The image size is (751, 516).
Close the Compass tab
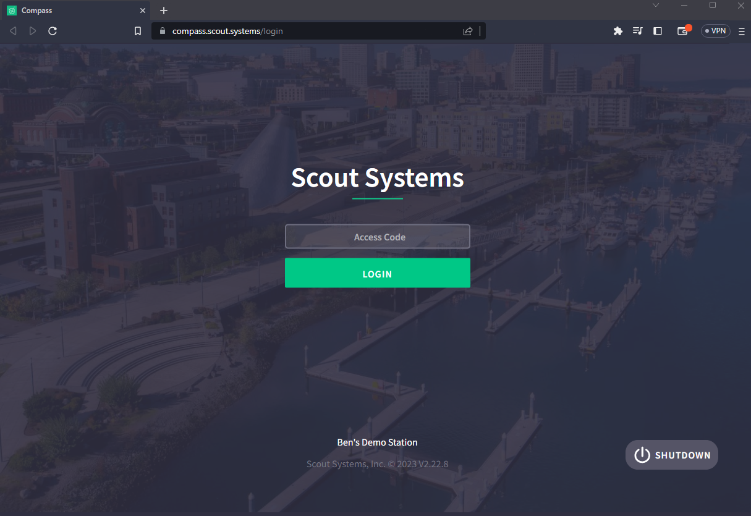pyautogui.click(x=143, y=11)
